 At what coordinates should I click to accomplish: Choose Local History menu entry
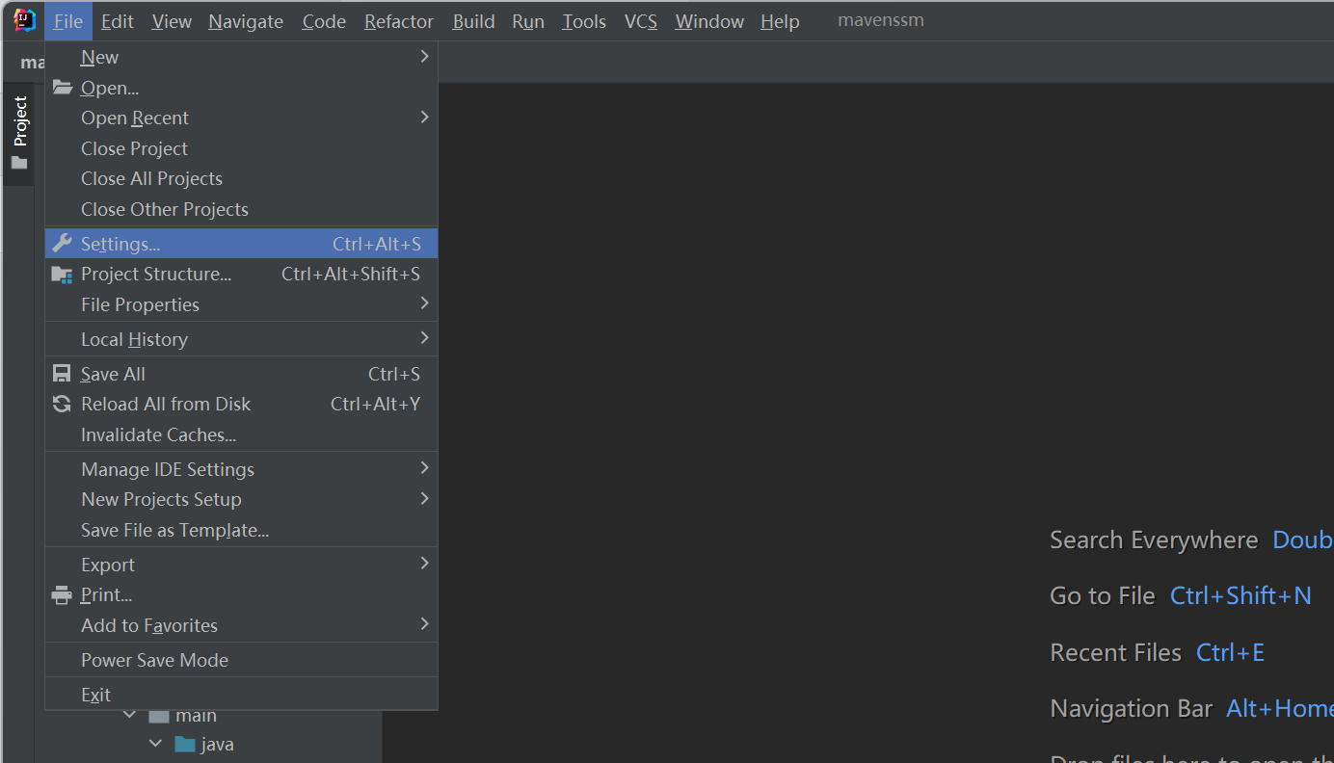[241, 339]
